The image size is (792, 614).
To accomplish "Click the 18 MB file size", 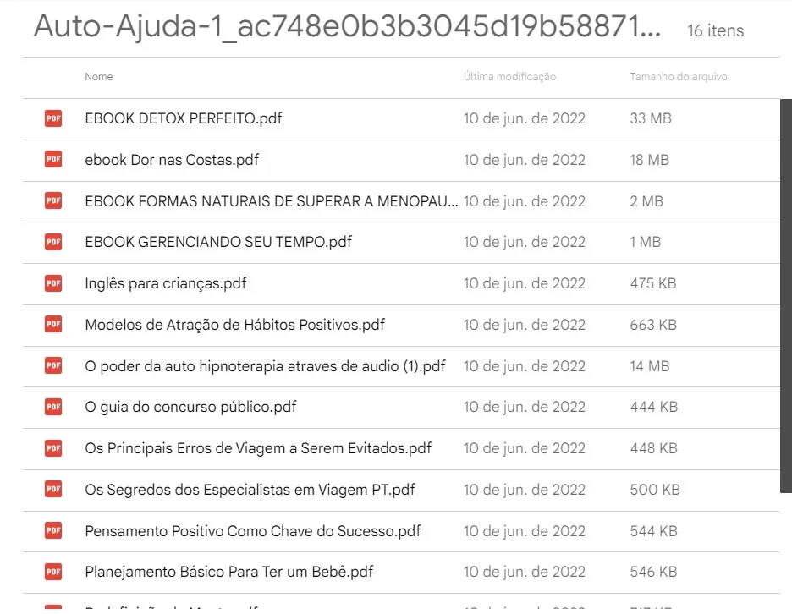I will tap(650, 160).
